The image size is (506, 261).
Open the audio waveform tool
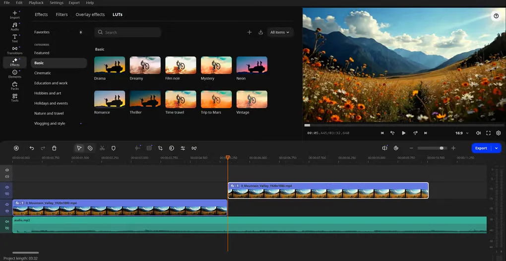[x=138, y=148]
